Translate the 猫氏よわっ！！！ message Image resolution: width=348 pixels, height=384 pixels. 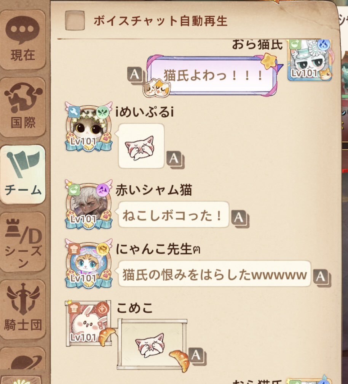(135, 75)
